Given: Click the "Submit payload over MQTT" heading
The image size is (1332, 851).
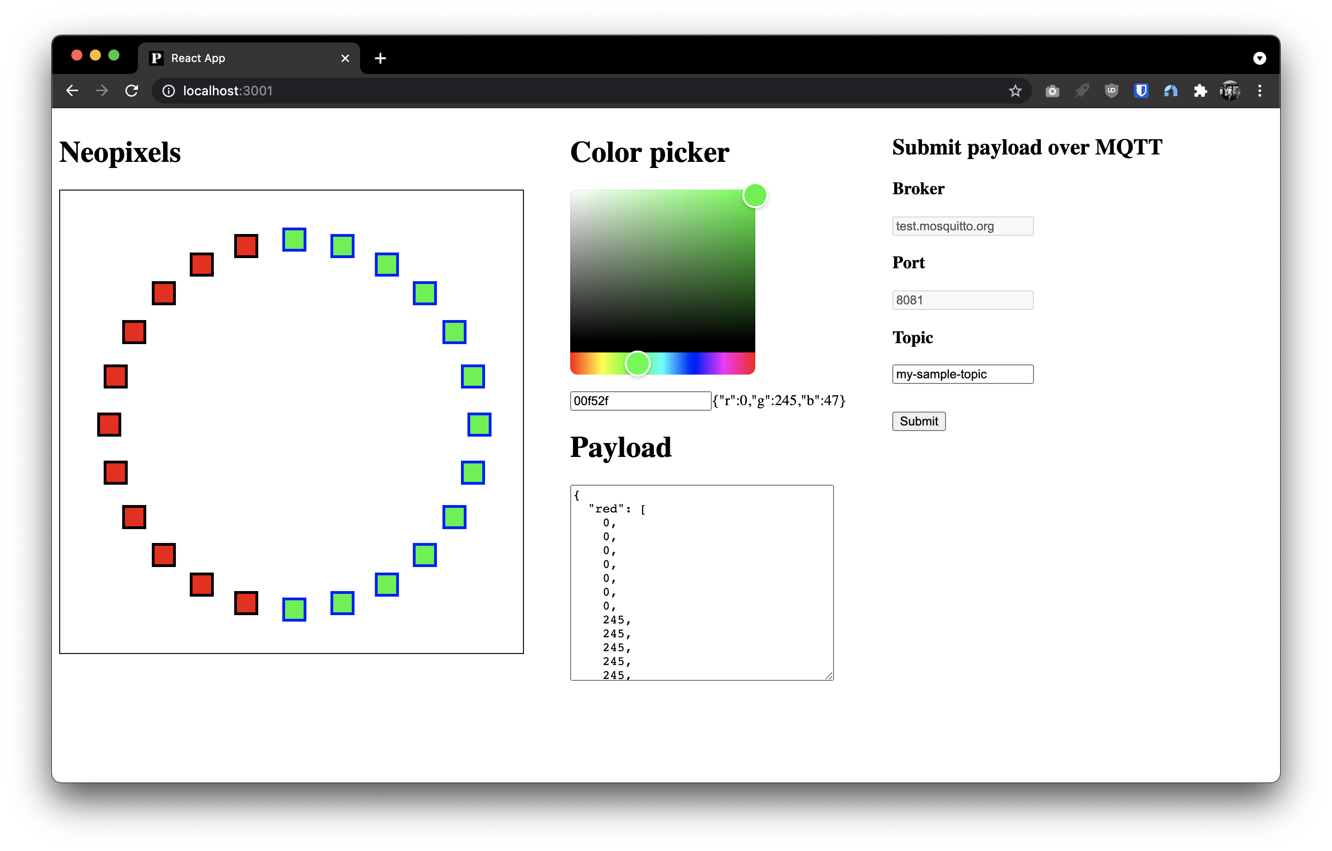Looking at the screenshot, I should pyautogui.click(x=1027, y=148).
